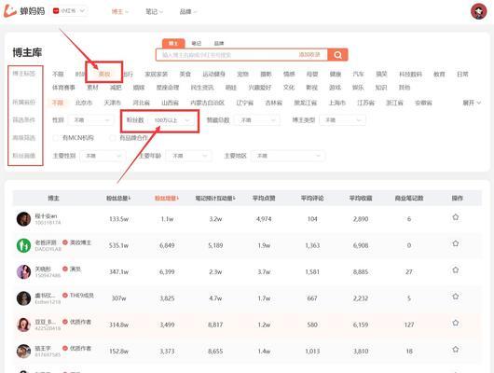Open the user avatar menu
The image size is (494, 373).
478,11
